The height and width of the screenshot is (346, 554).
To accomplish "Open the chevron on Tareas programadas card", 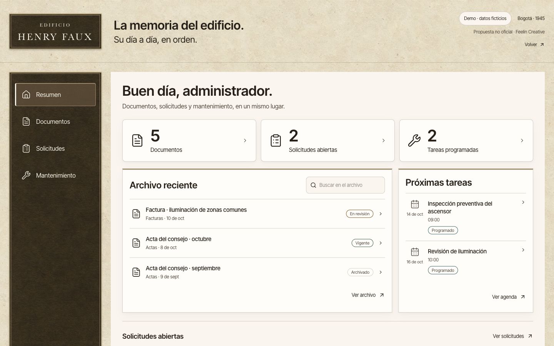I will point(522,141).
